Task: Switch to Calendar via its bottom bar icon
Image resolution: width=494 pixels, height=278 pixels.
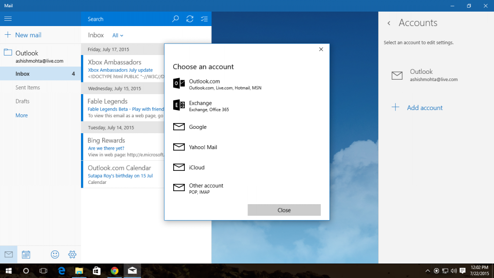Action: tap(26, 254)
